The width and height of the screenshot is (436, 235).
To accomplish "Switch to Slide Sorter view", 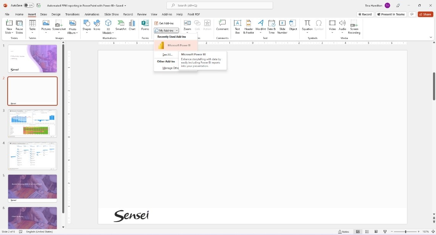I will click(x=367, y=232).
